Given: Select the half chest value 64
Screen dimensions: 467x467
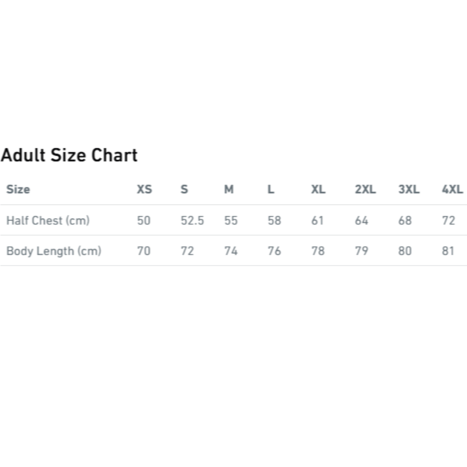Looking at the screenshot, I should point(361,221).
